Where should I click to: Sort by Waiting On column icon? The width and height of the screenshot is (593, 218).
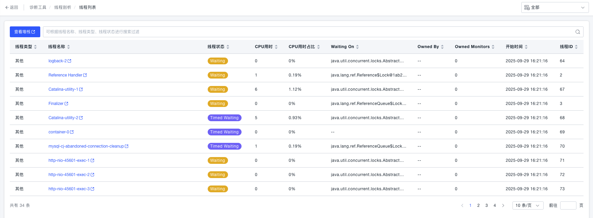(358, 47)
